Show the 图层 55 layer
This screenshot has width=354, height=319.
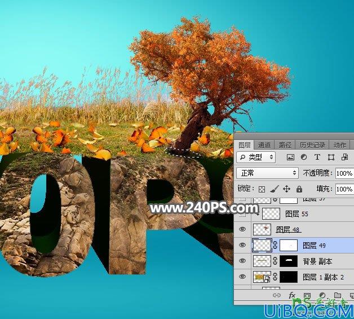point(242,213)
